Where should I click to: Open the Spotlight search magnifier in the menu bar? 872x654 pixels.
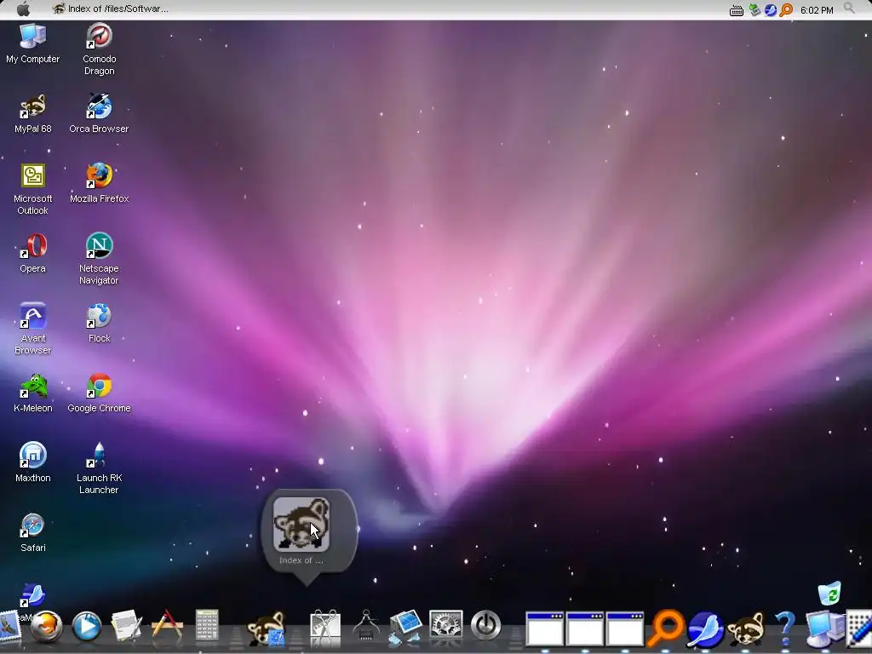click(x=849, y=8)
